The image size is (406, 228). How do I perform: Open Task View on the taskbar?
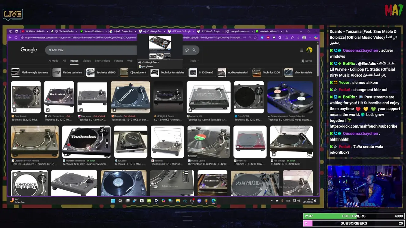pyautogui.click(x=128, y=200)
